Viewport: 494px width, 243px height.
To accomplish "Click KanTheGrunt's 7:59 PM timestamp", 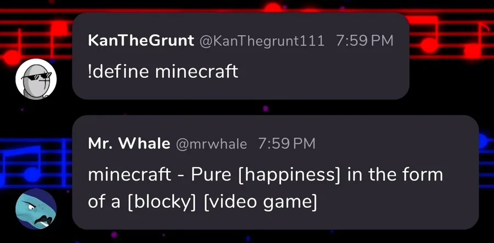I will [365, 41].
